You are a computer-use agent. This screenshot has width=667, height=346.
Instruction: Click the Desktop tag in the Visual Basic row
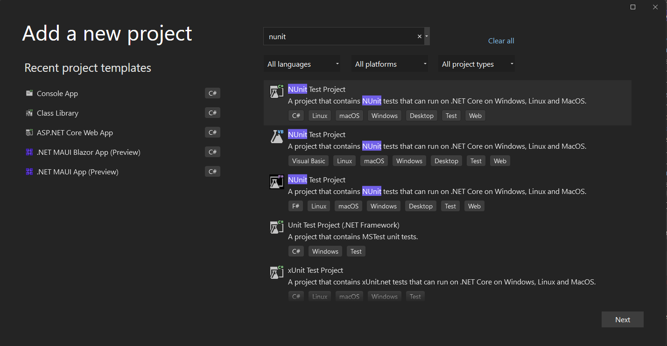click(x=446, y=161)
